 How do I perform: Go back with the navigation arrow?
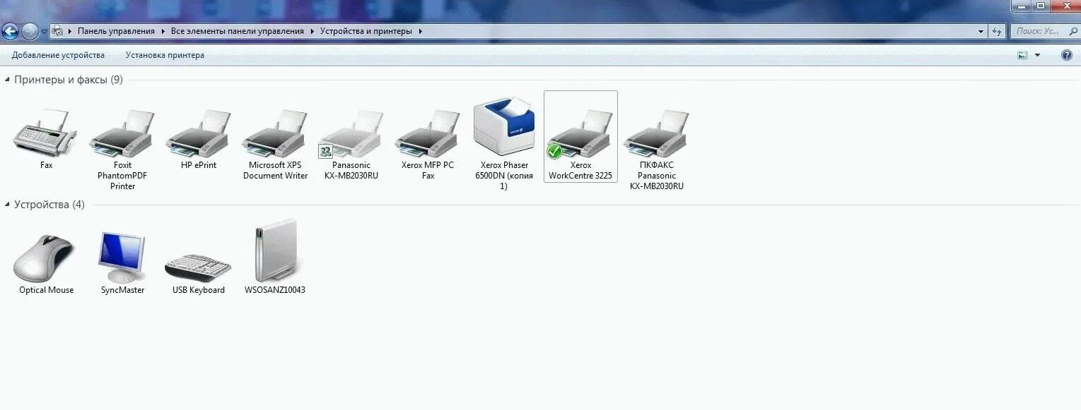[x=10, y=31]
